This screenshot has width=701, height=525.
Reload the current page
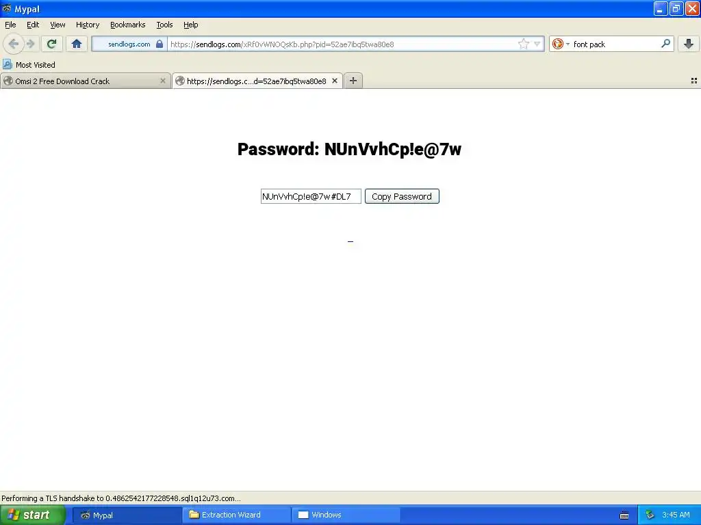(51, 44)
